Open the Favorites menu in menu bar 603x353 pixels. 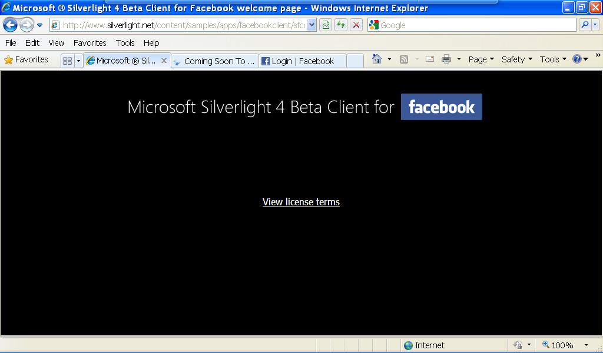tap(90, 43)
